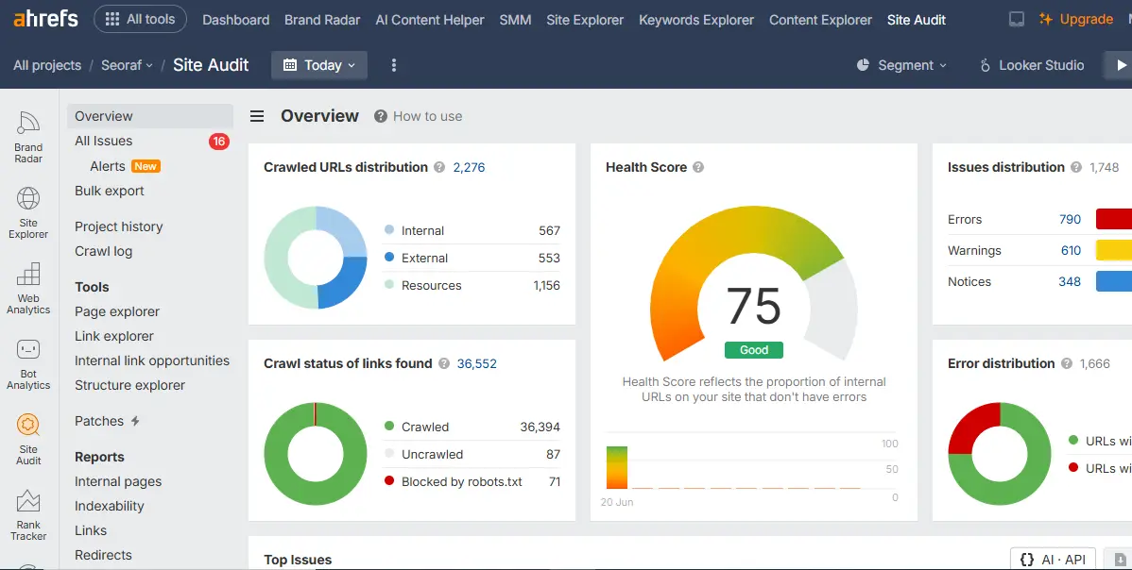Open the Bot Analytics sidebar icon
1132x570 pixels.
click(28, 364)
